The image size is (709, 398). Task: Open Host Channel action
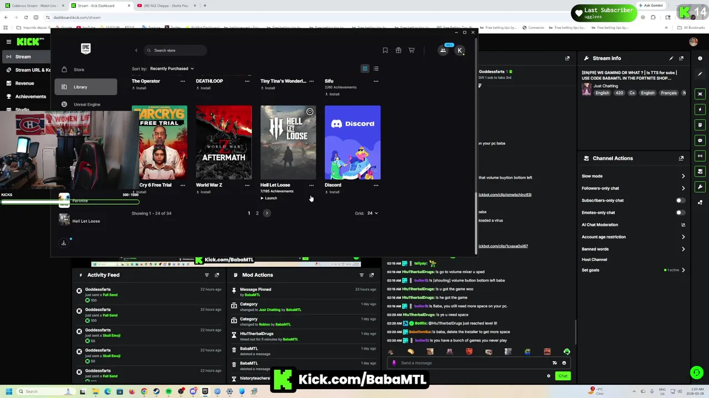(594, 260)
